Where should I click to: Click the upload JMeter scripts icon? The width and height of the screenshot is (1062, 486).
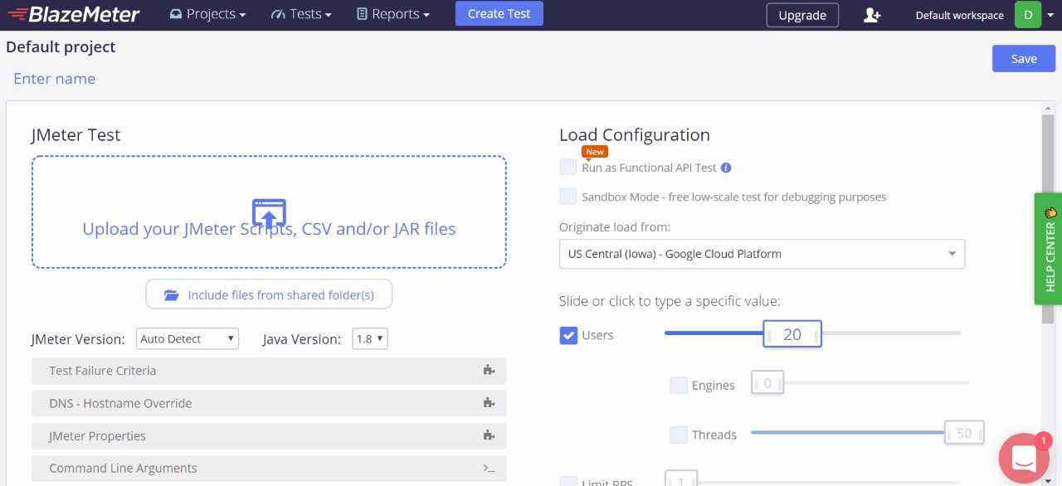click(268, 212)
